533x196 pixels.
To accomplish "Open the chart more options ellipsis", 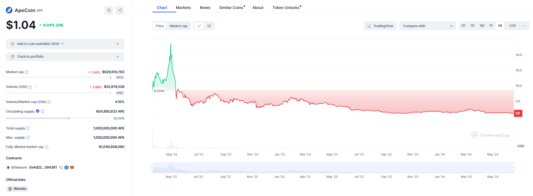I will [x=525, y=26].
